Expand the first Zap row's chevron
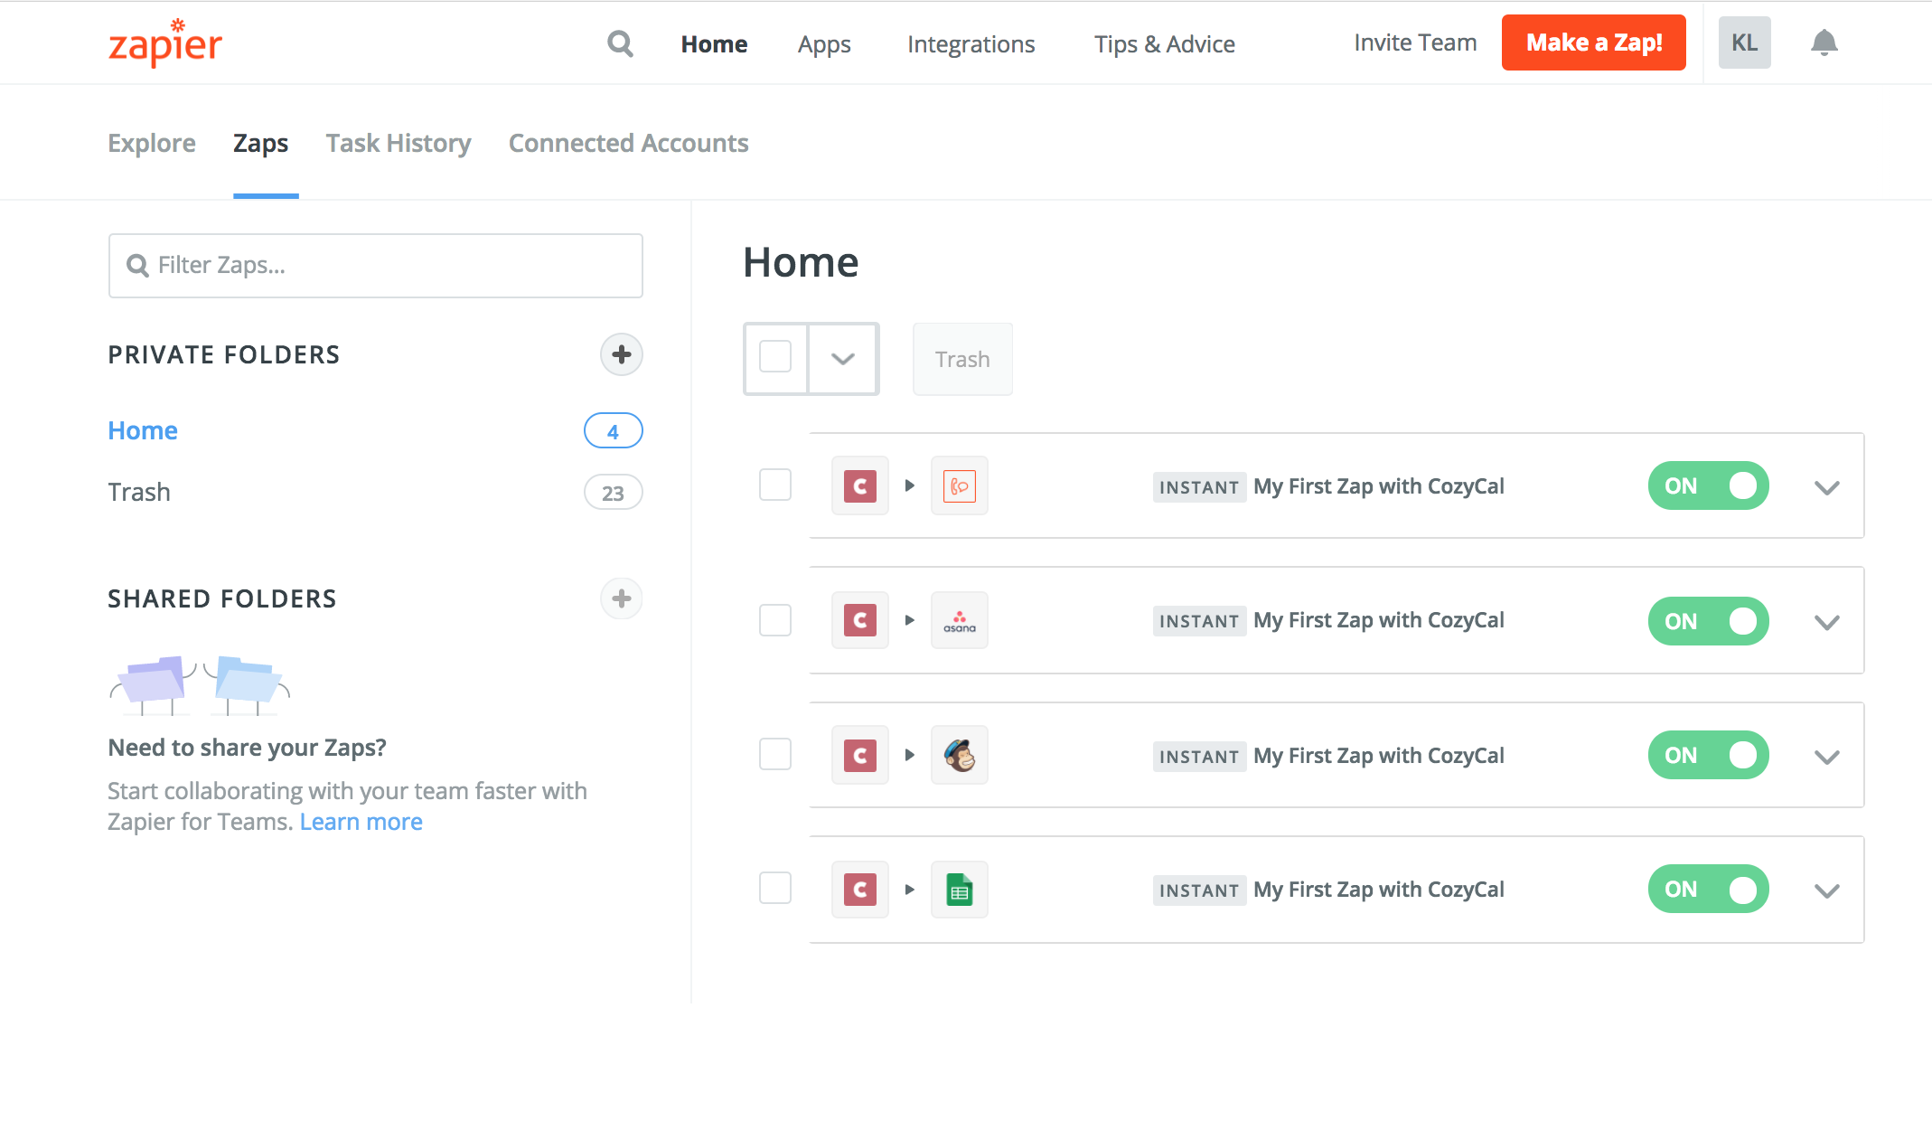 (x=1826, y=487)
